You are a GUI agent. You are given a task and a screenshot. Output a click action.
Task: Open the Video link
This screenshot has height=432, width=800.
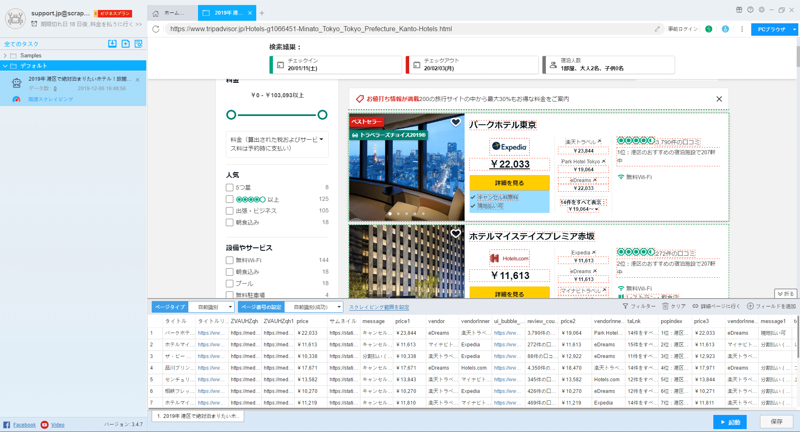pyautogui.click(x=58, y=425)
